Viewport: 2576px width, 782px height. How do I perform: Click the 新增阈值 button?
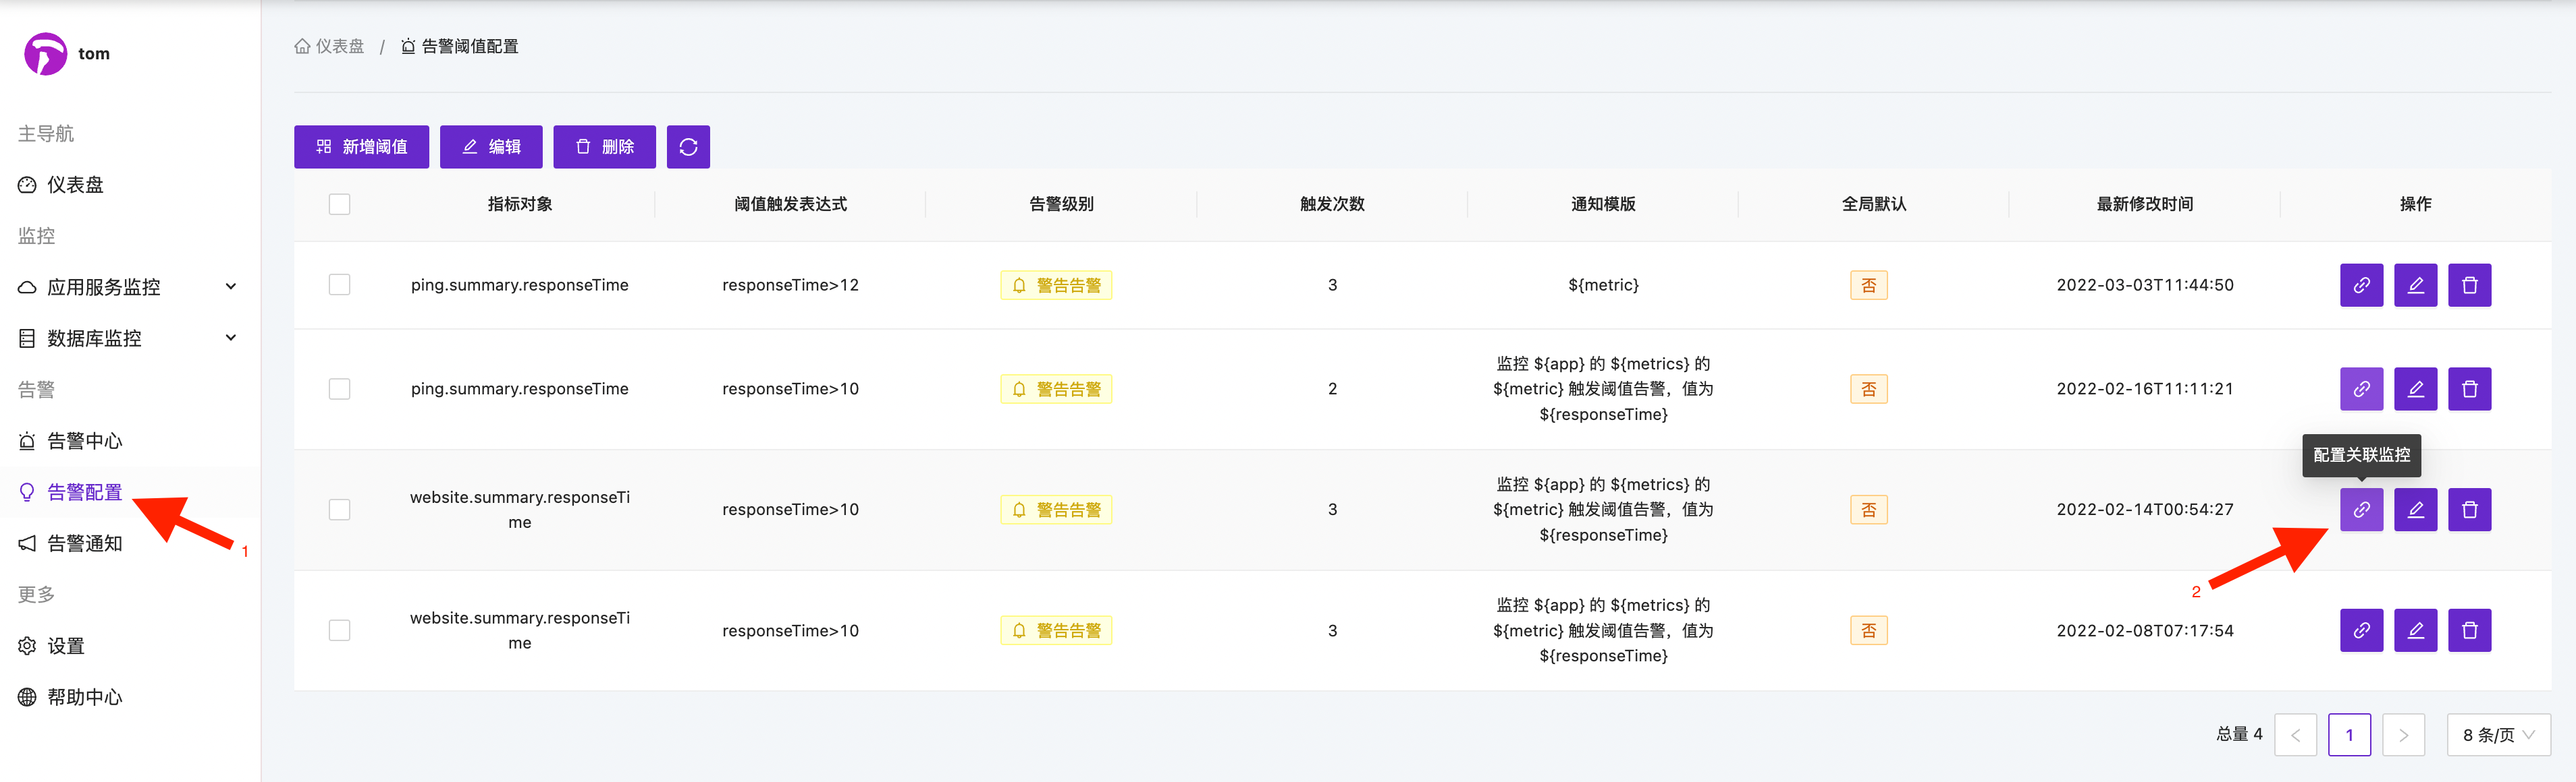pyautogui.click(x=361, y=147)
